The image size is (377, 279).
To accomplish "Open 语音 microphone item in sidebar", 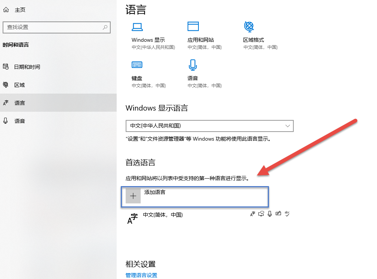I will pos(20,121).
